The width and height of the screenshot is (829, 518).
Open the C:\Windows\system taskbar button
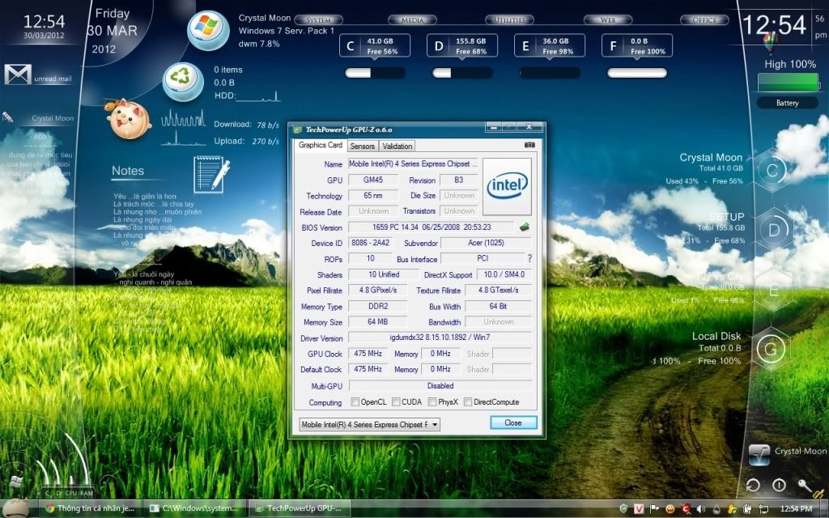click(196, 508)
